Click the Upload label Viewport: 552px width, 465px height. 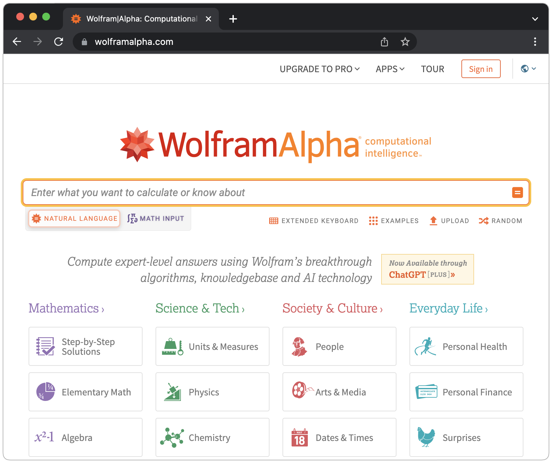point(455,221)
